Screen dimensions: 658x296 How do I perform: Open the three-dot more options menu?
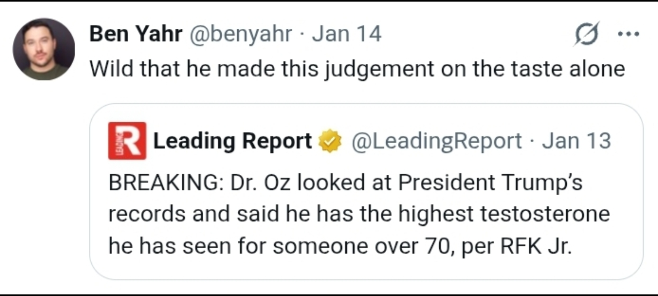(629, 34)
